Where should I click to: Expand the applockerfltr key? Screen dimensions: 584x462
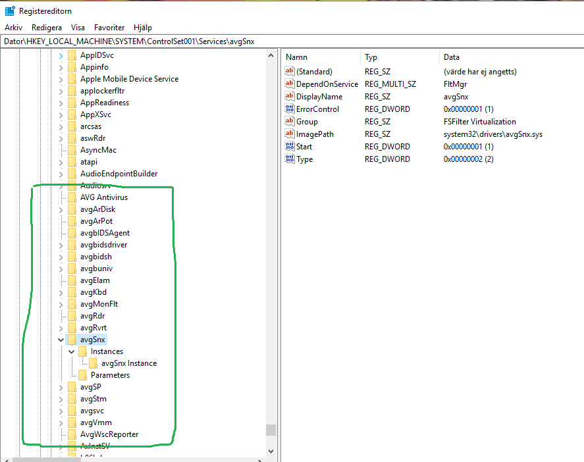click(61, 91)
